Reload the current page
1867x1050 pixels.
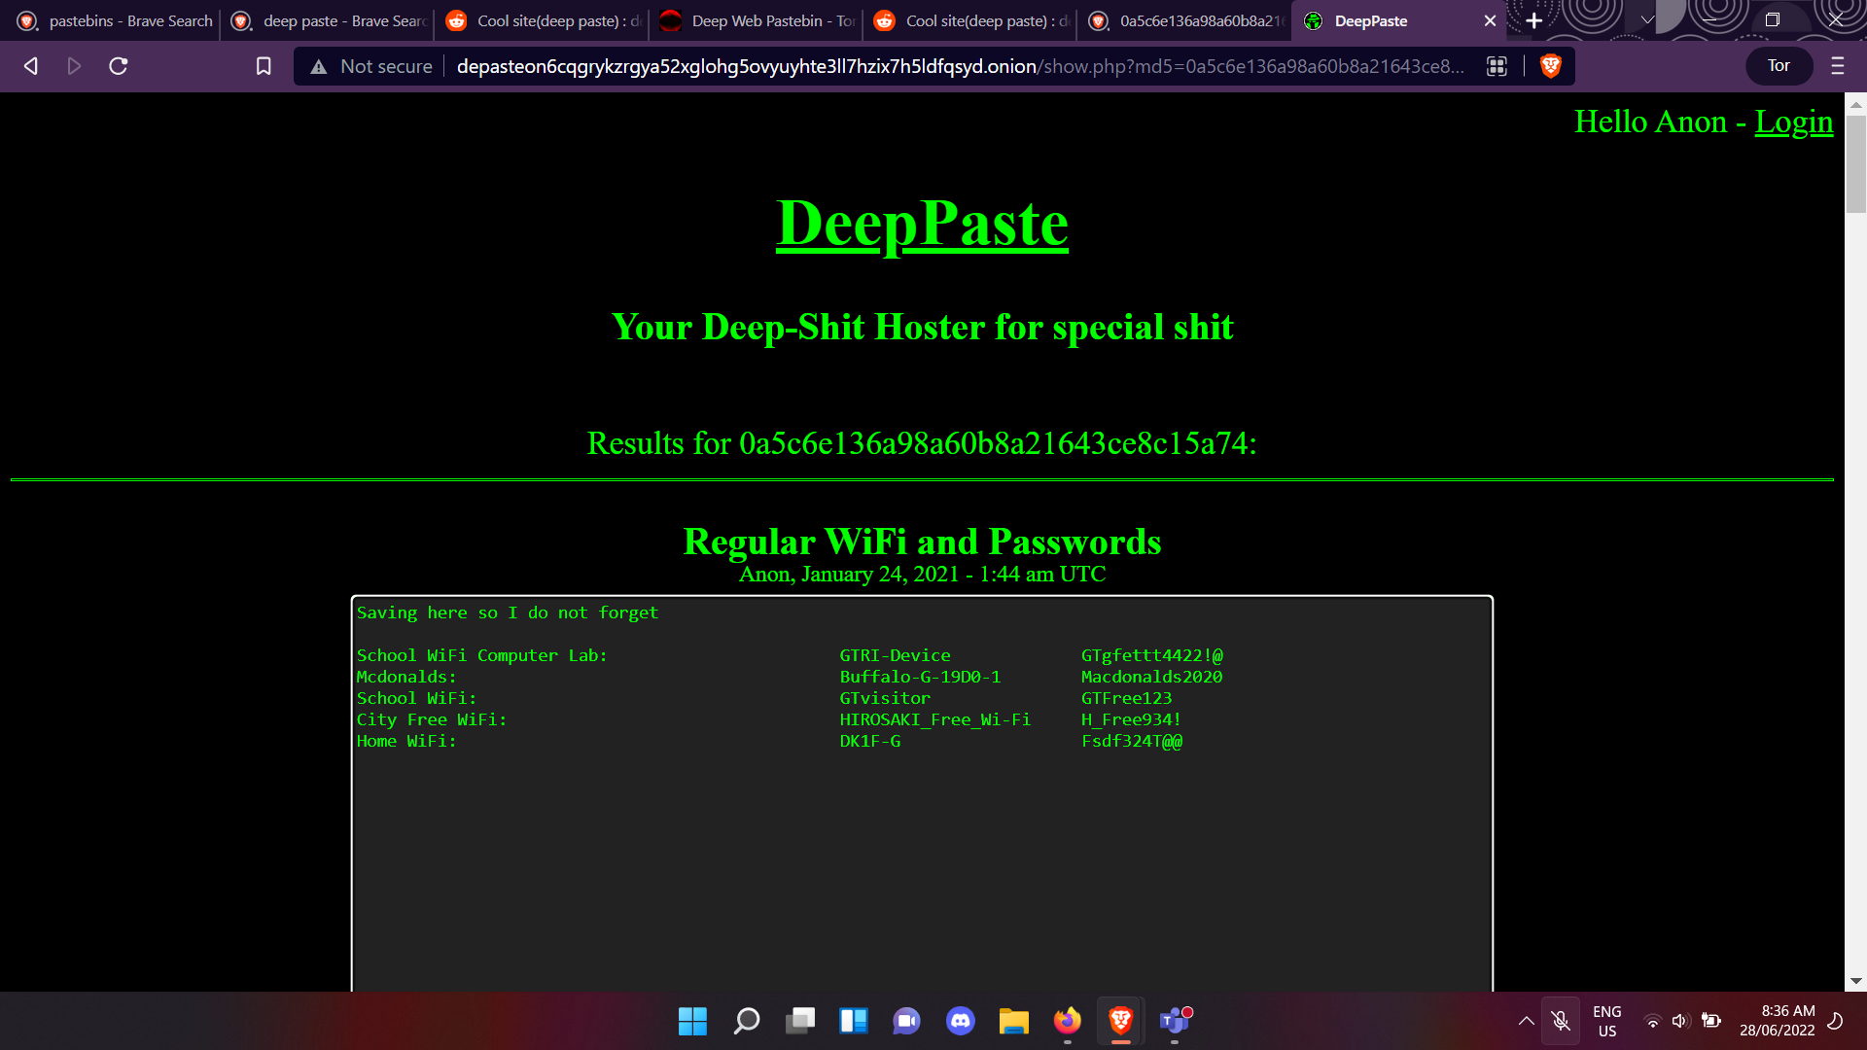tap(119, 66)
